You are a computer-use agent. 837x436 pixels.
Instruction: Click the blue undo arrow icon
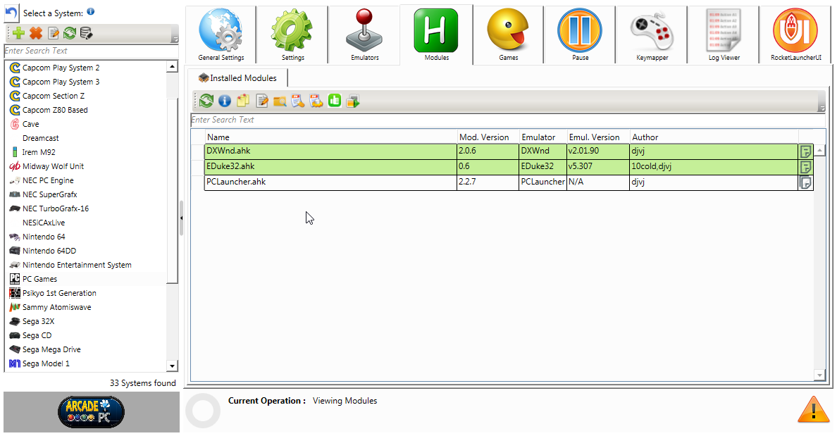point(11,13)
